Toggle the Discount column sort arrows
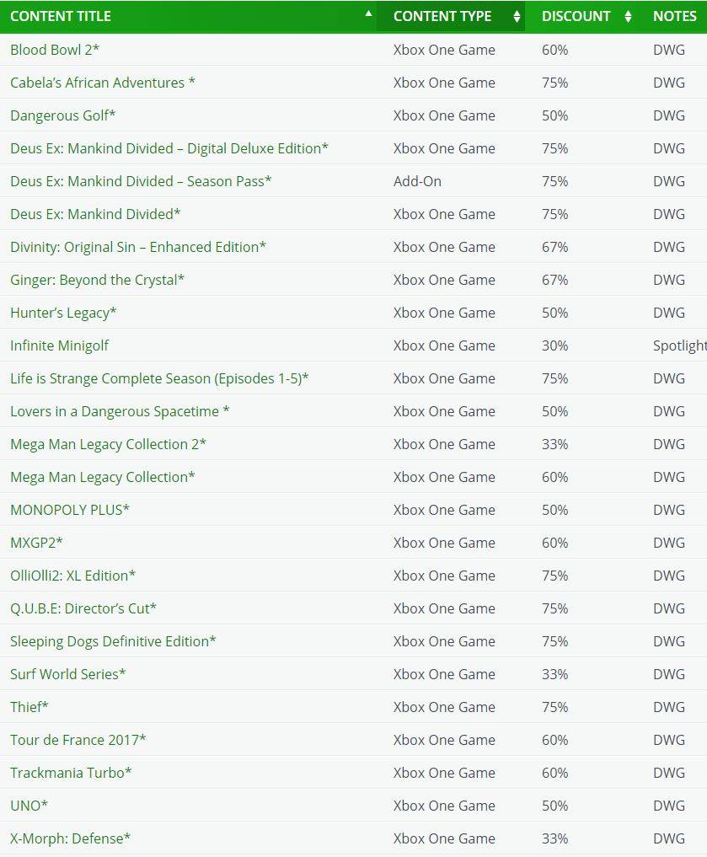Viewport: 707px width, 857px height. click(x=628, y=16)
